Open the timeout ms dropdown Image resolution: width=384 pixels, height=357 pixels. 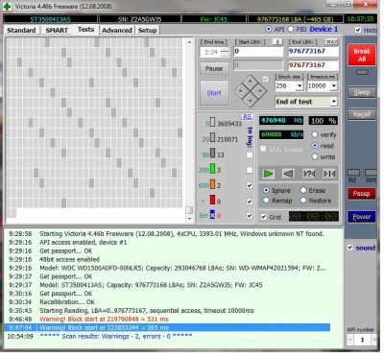322,85
